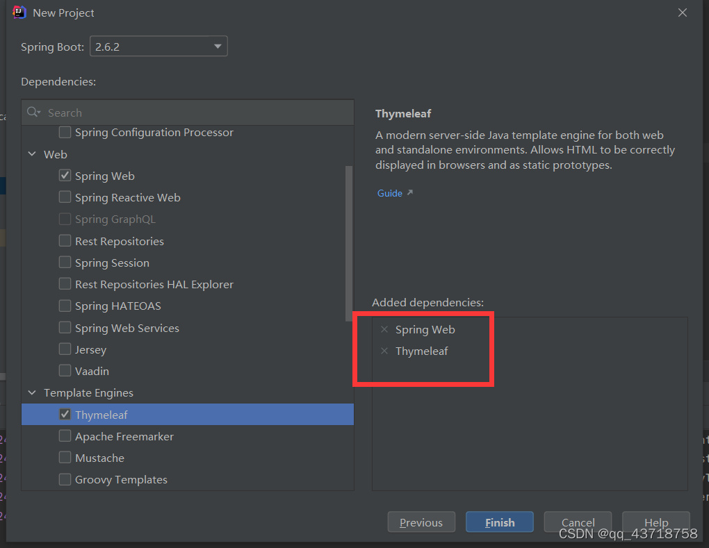This screenshot has width=709, height=548.
Task: Select the Apache Freemarker row label
Action: [x=124, y=437]
